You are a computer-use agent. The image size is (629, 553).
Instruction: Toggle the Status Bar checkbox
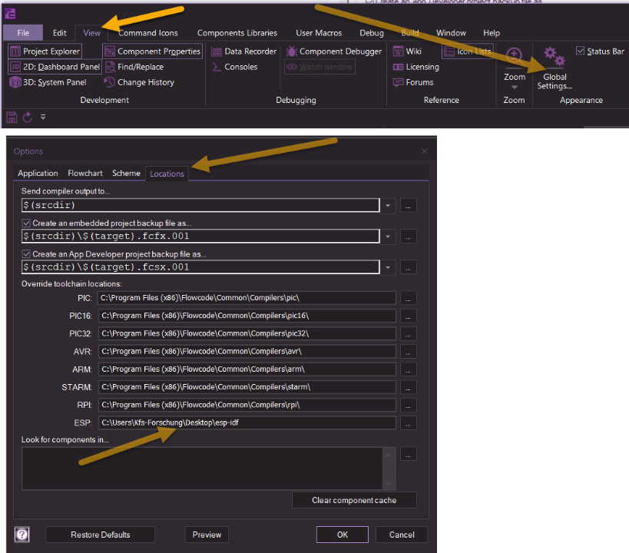(x=579, y=50)
